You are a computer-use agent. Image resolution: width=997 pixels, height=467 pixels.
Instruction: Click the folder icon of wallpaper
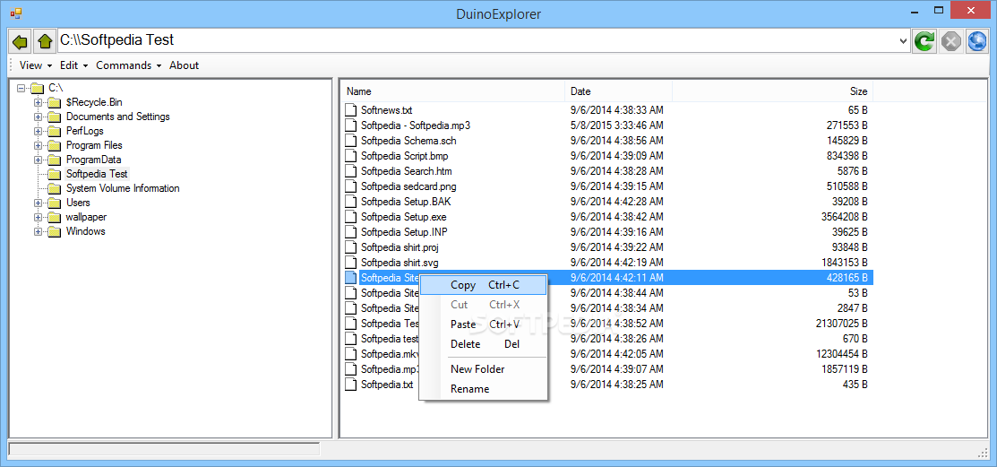pyautogui.click(x=55, y=217)
